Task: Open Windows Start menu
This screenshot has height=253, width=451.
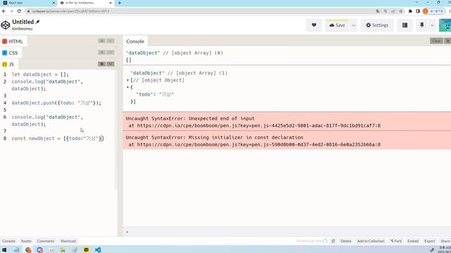Action: pos(4,250)
